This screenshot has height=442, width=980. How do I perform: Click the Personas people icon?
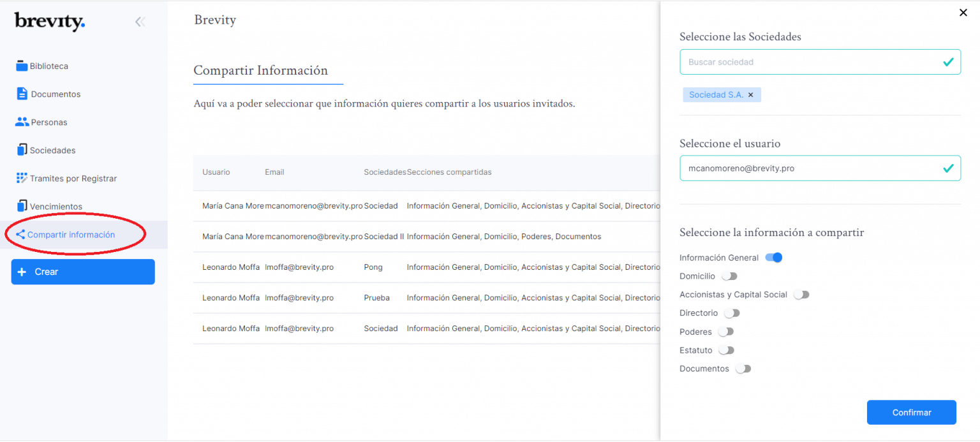22,122
